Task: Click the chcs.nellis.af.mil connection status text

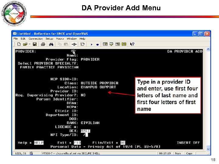Action: tap(71, 153)
